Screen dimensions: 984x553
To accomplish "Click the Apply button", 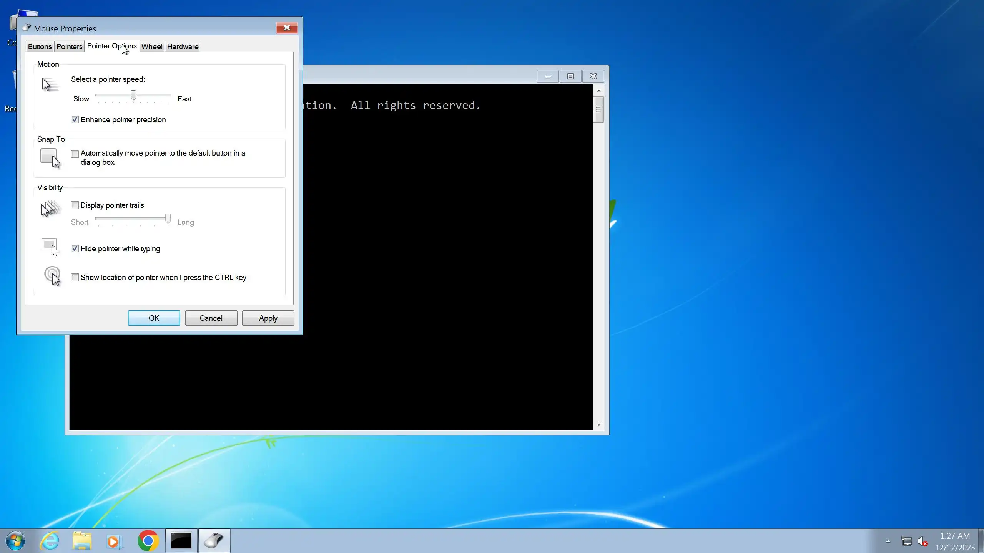I will coord(268,318).
